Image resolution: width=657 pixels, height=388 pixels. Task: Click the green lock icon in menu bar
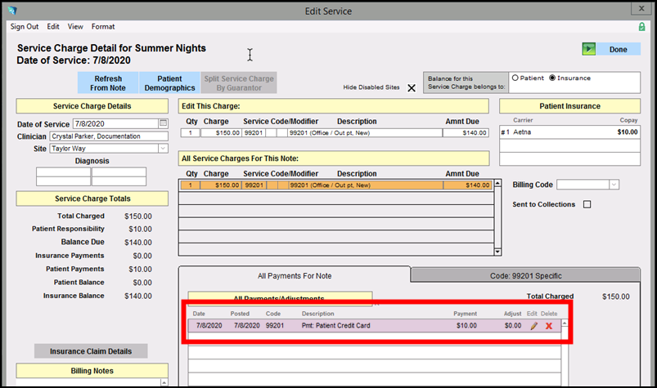point(642,26)
